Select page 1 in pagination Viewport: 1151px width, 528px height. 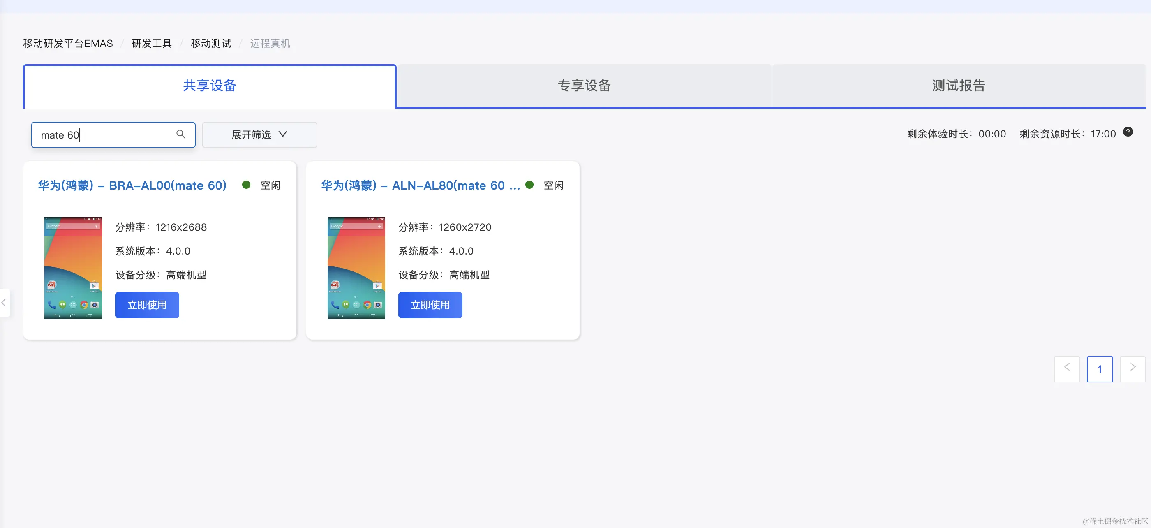[x=1100, y=369]
